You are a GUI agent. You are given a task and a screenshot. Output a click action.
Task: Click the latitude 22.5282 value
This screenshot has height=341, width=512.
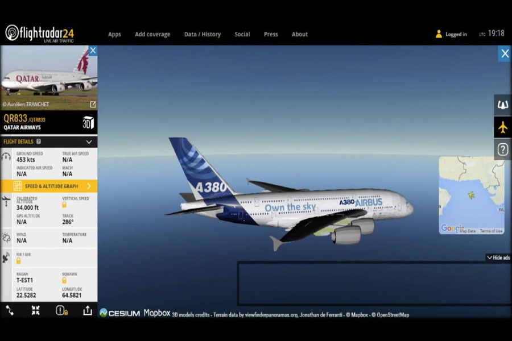click(26, 296)
